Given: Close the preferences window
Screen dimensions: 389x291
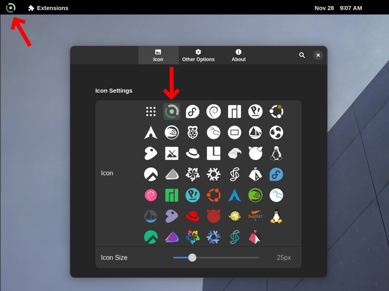Looking at the screenshot, I should tap(318, 55).
